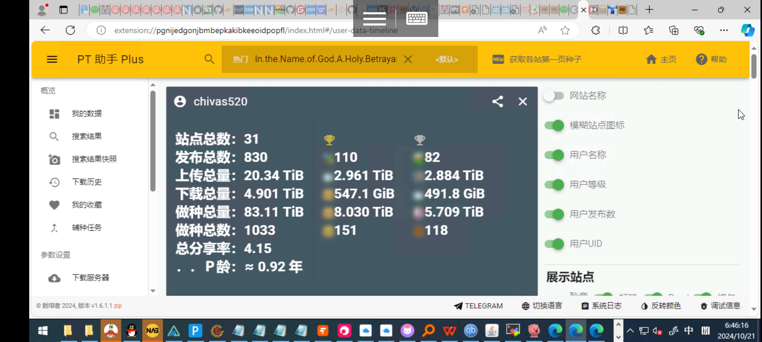Enable the 网站名称 toggle
The image size is (762, 342).
pos(554,96)
